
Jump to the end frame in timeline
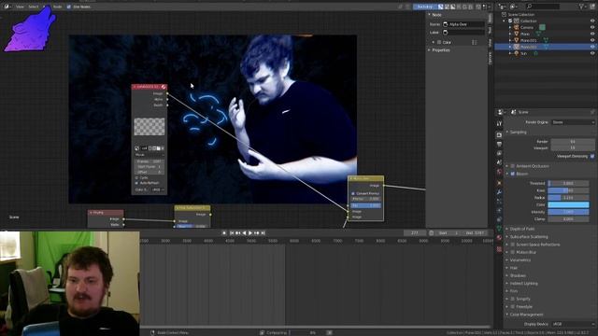(263, 233)
